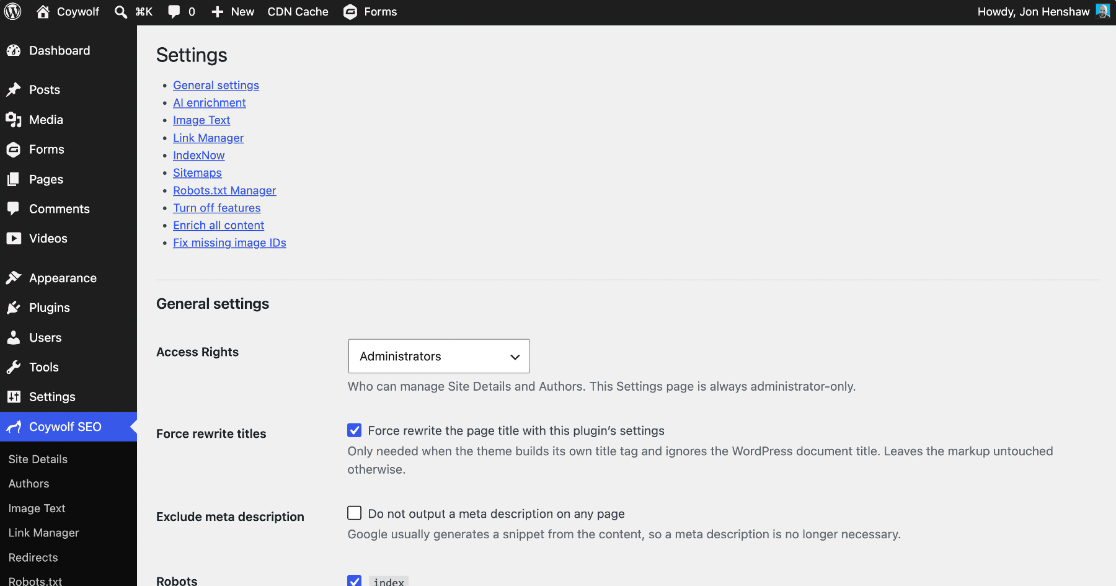Enable Do not output meta description checkbox

[355, 513]
